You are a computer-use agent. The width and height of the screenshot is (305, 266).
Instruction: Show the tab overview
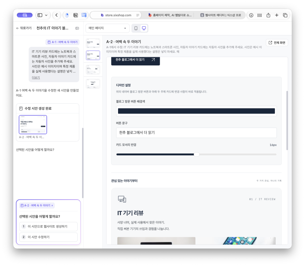[285, 15]
